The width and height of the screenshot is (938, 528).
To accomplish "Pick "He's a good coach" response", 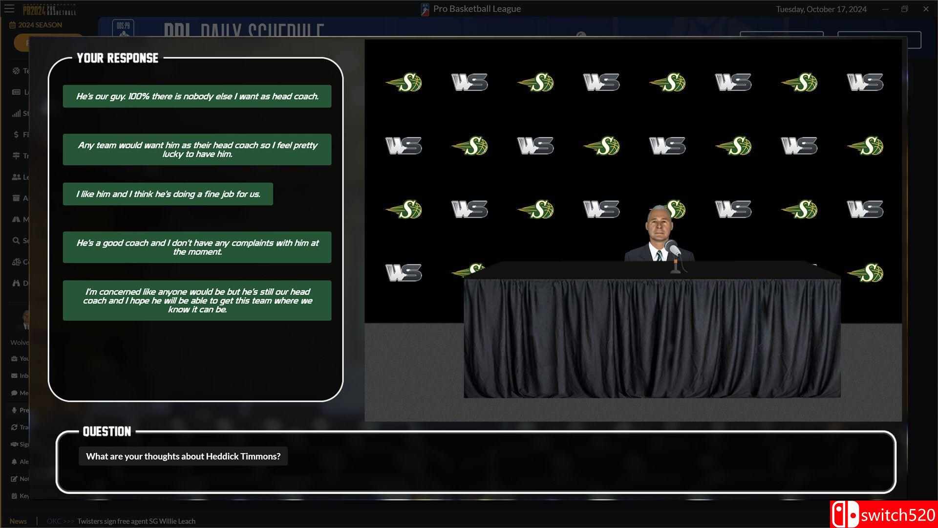I will point(197,247).
